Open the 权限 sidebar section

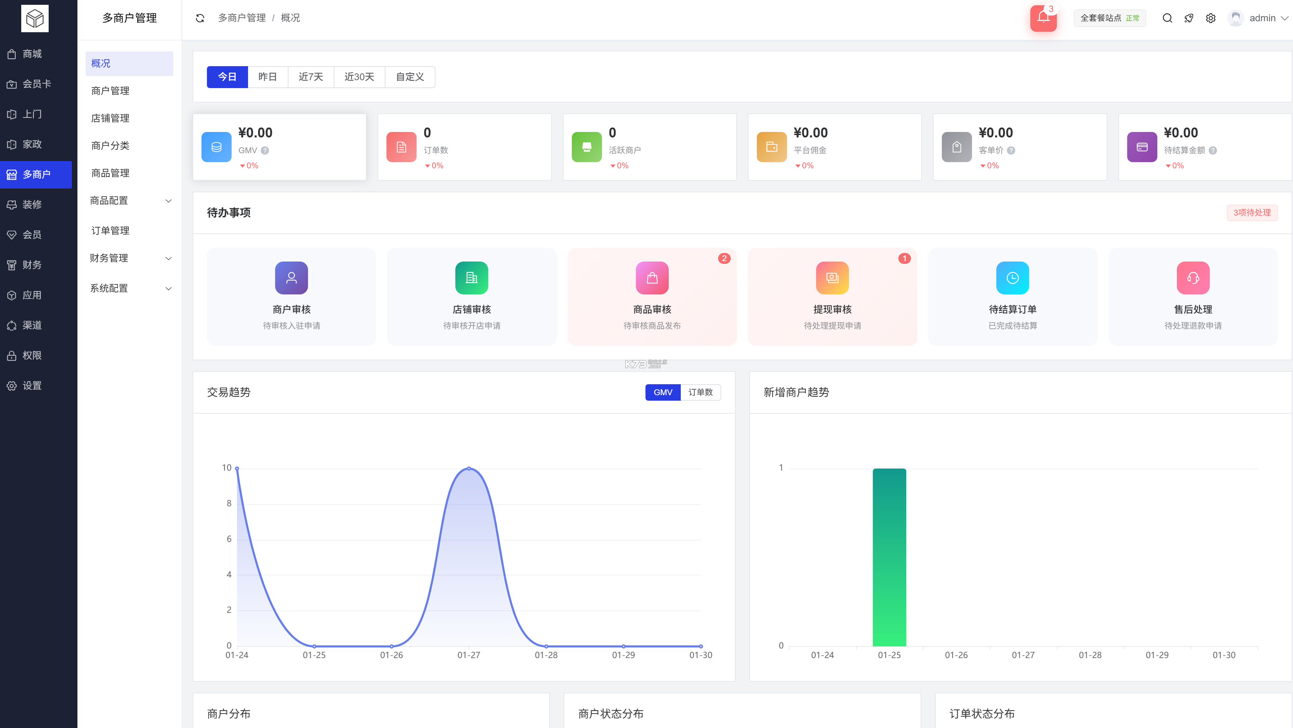click(x=36, y=355)
